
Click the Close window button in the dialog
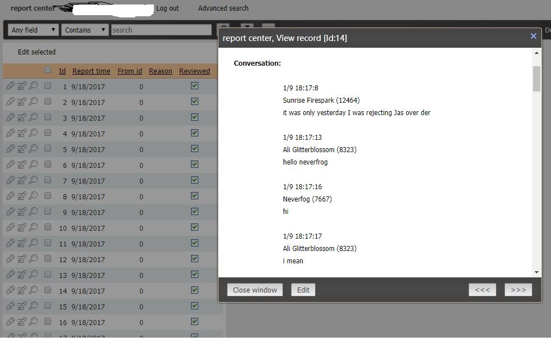tap(254, 290)
